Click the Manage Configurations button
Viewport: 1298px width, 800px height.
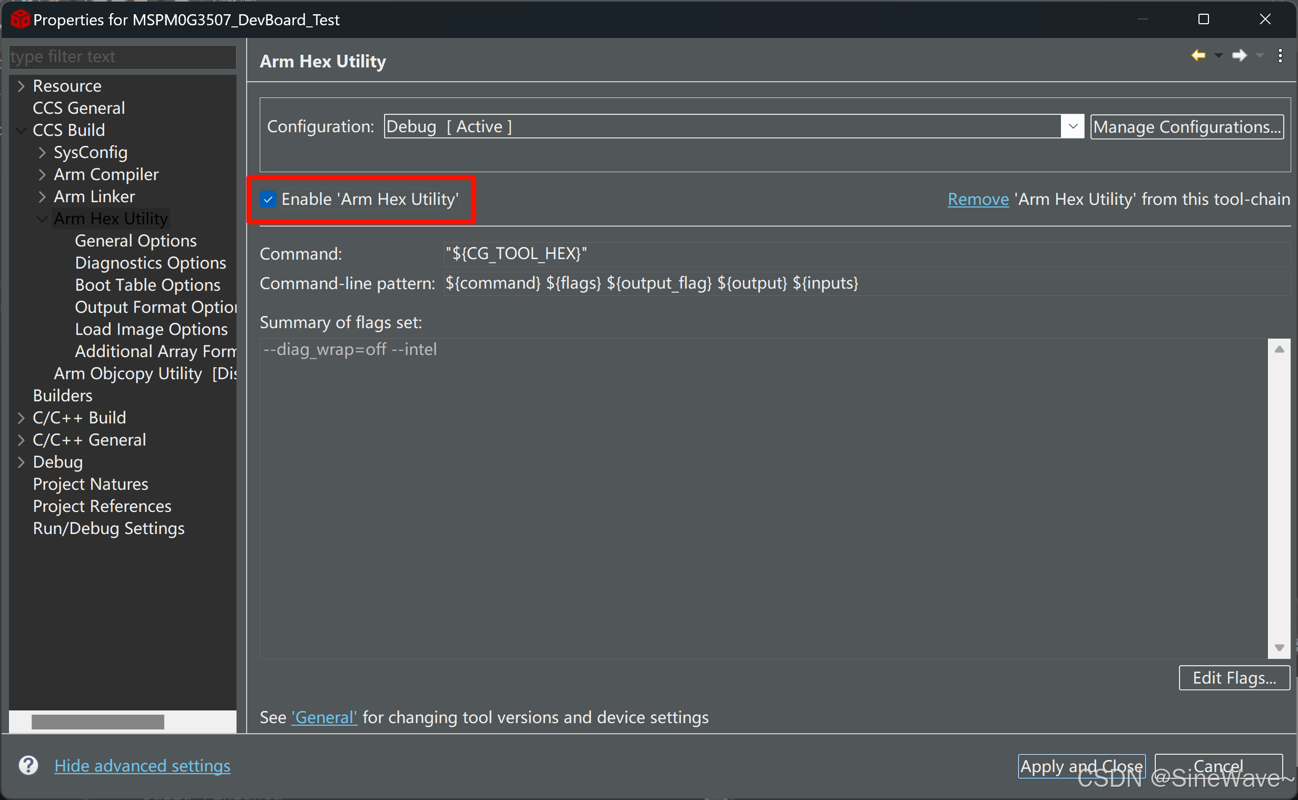1187,127
